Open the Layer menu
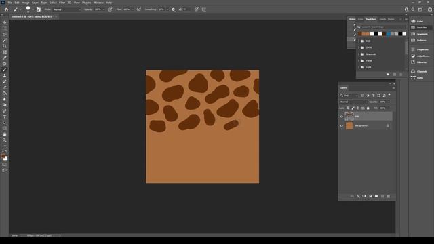 pyautogui.click(x=35, y=3)
